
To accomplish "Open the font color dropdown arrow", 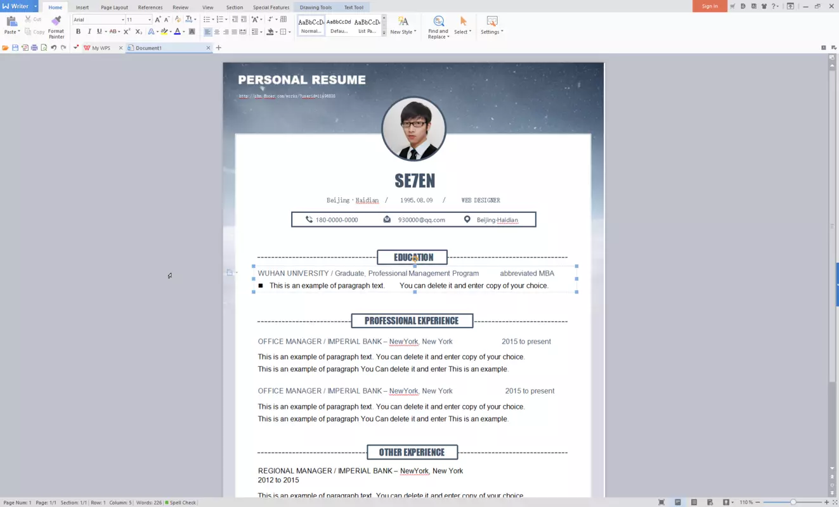I will [184, 32].
